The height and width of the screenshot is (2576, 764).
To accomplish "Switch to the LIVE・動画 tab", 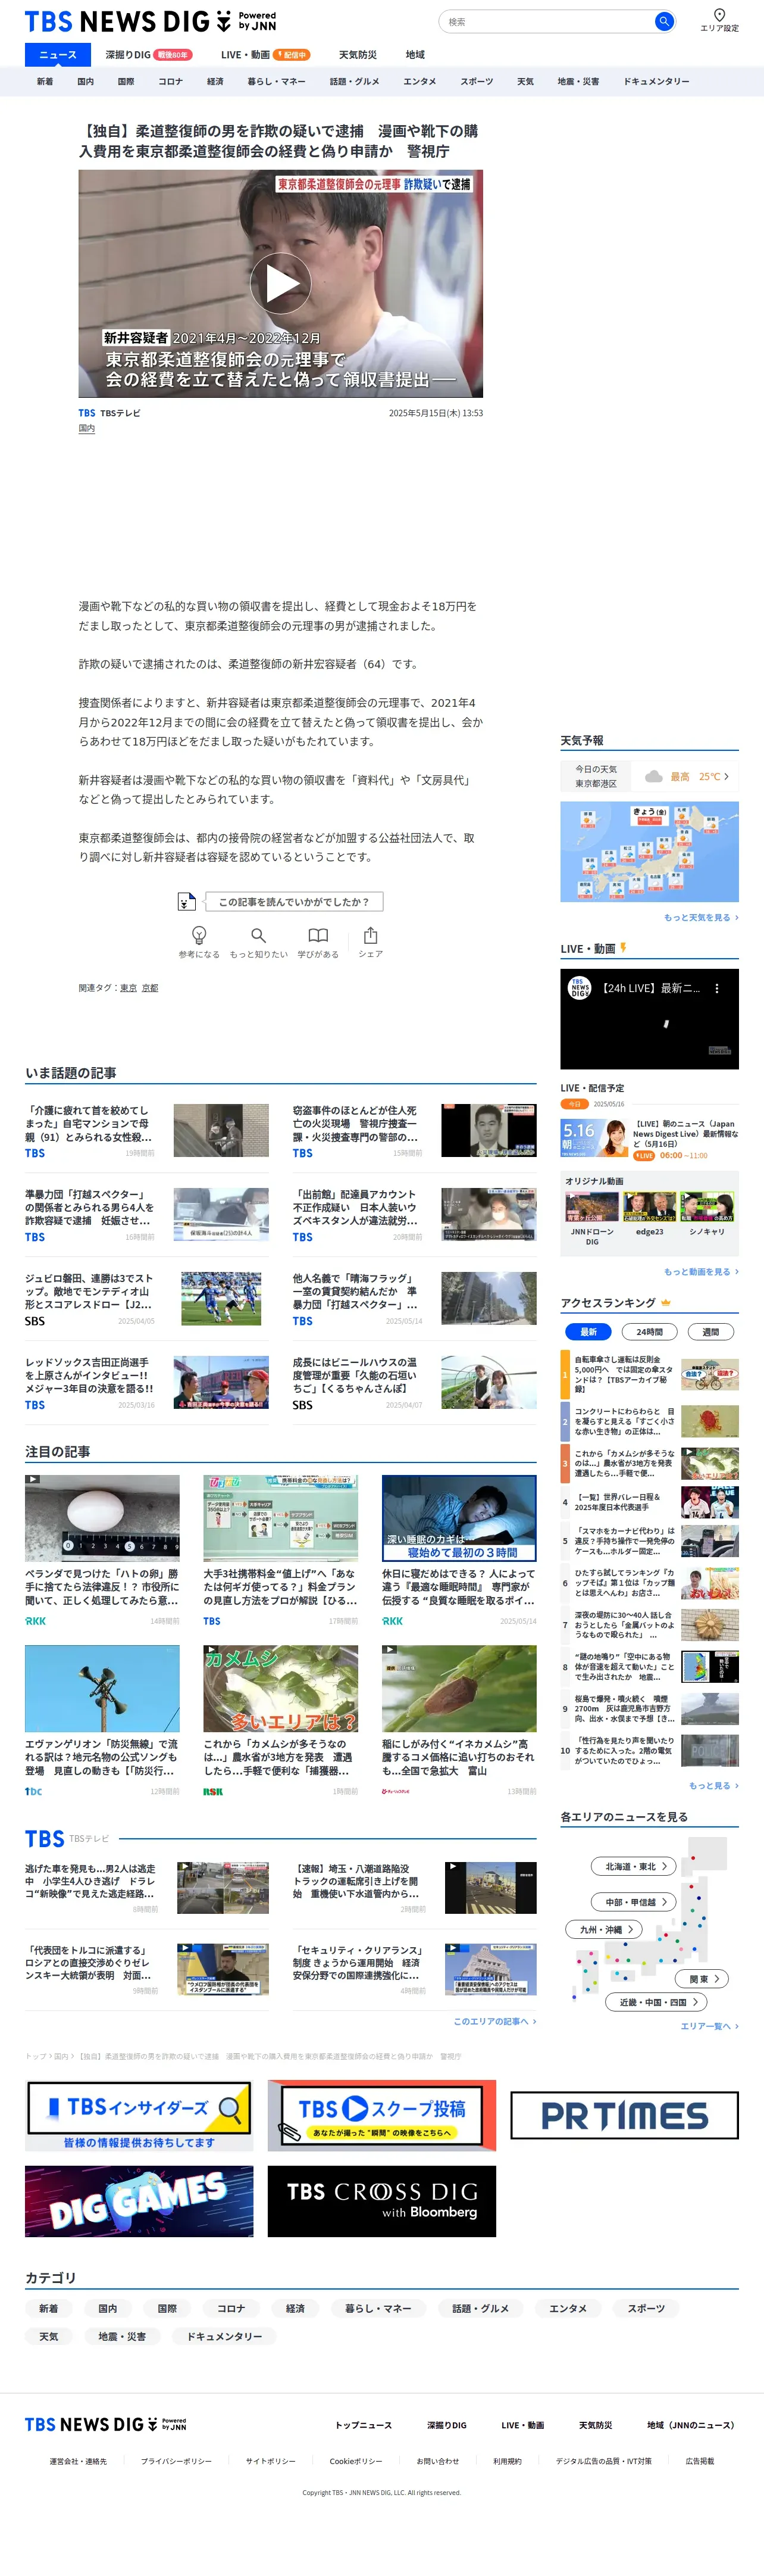I will (x=265, y=55).
